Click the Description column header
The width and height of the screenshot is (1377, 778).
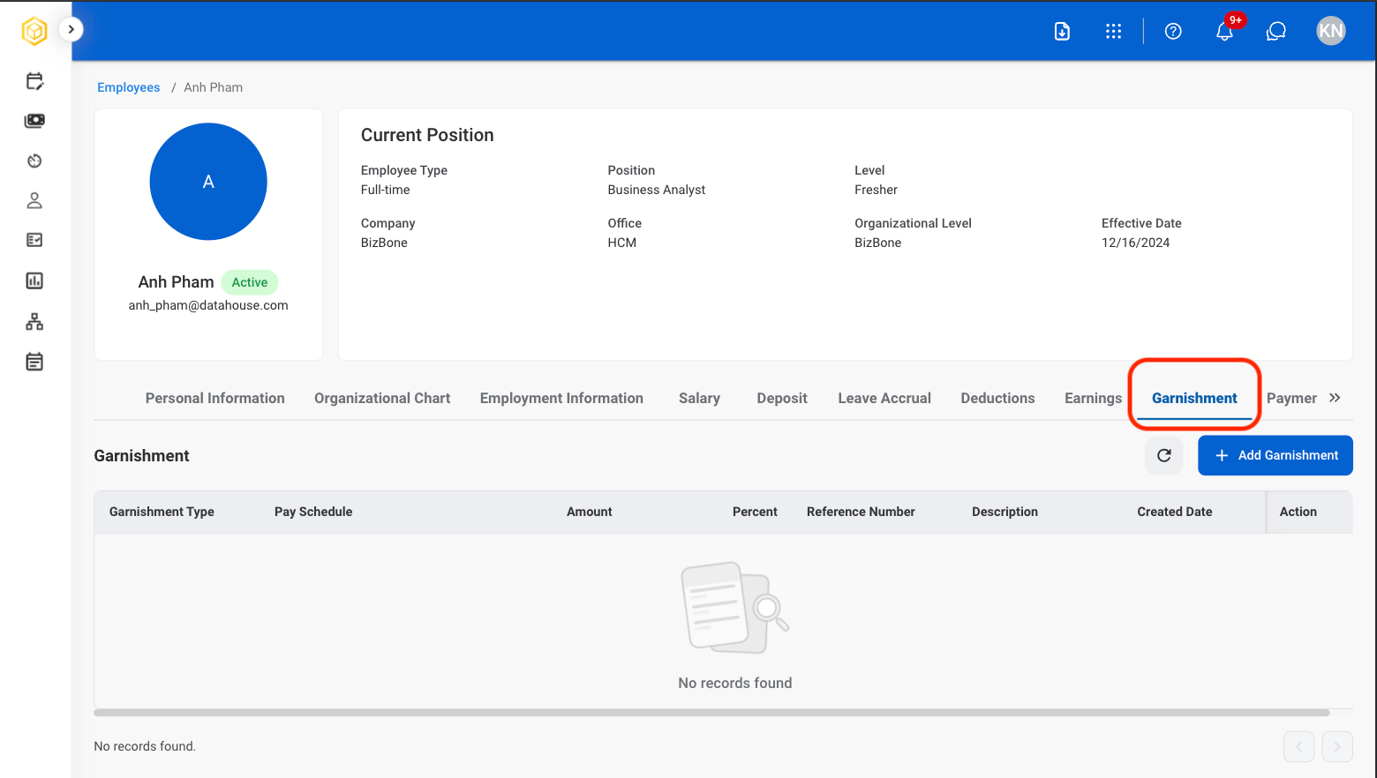(x=1005, y=512)
